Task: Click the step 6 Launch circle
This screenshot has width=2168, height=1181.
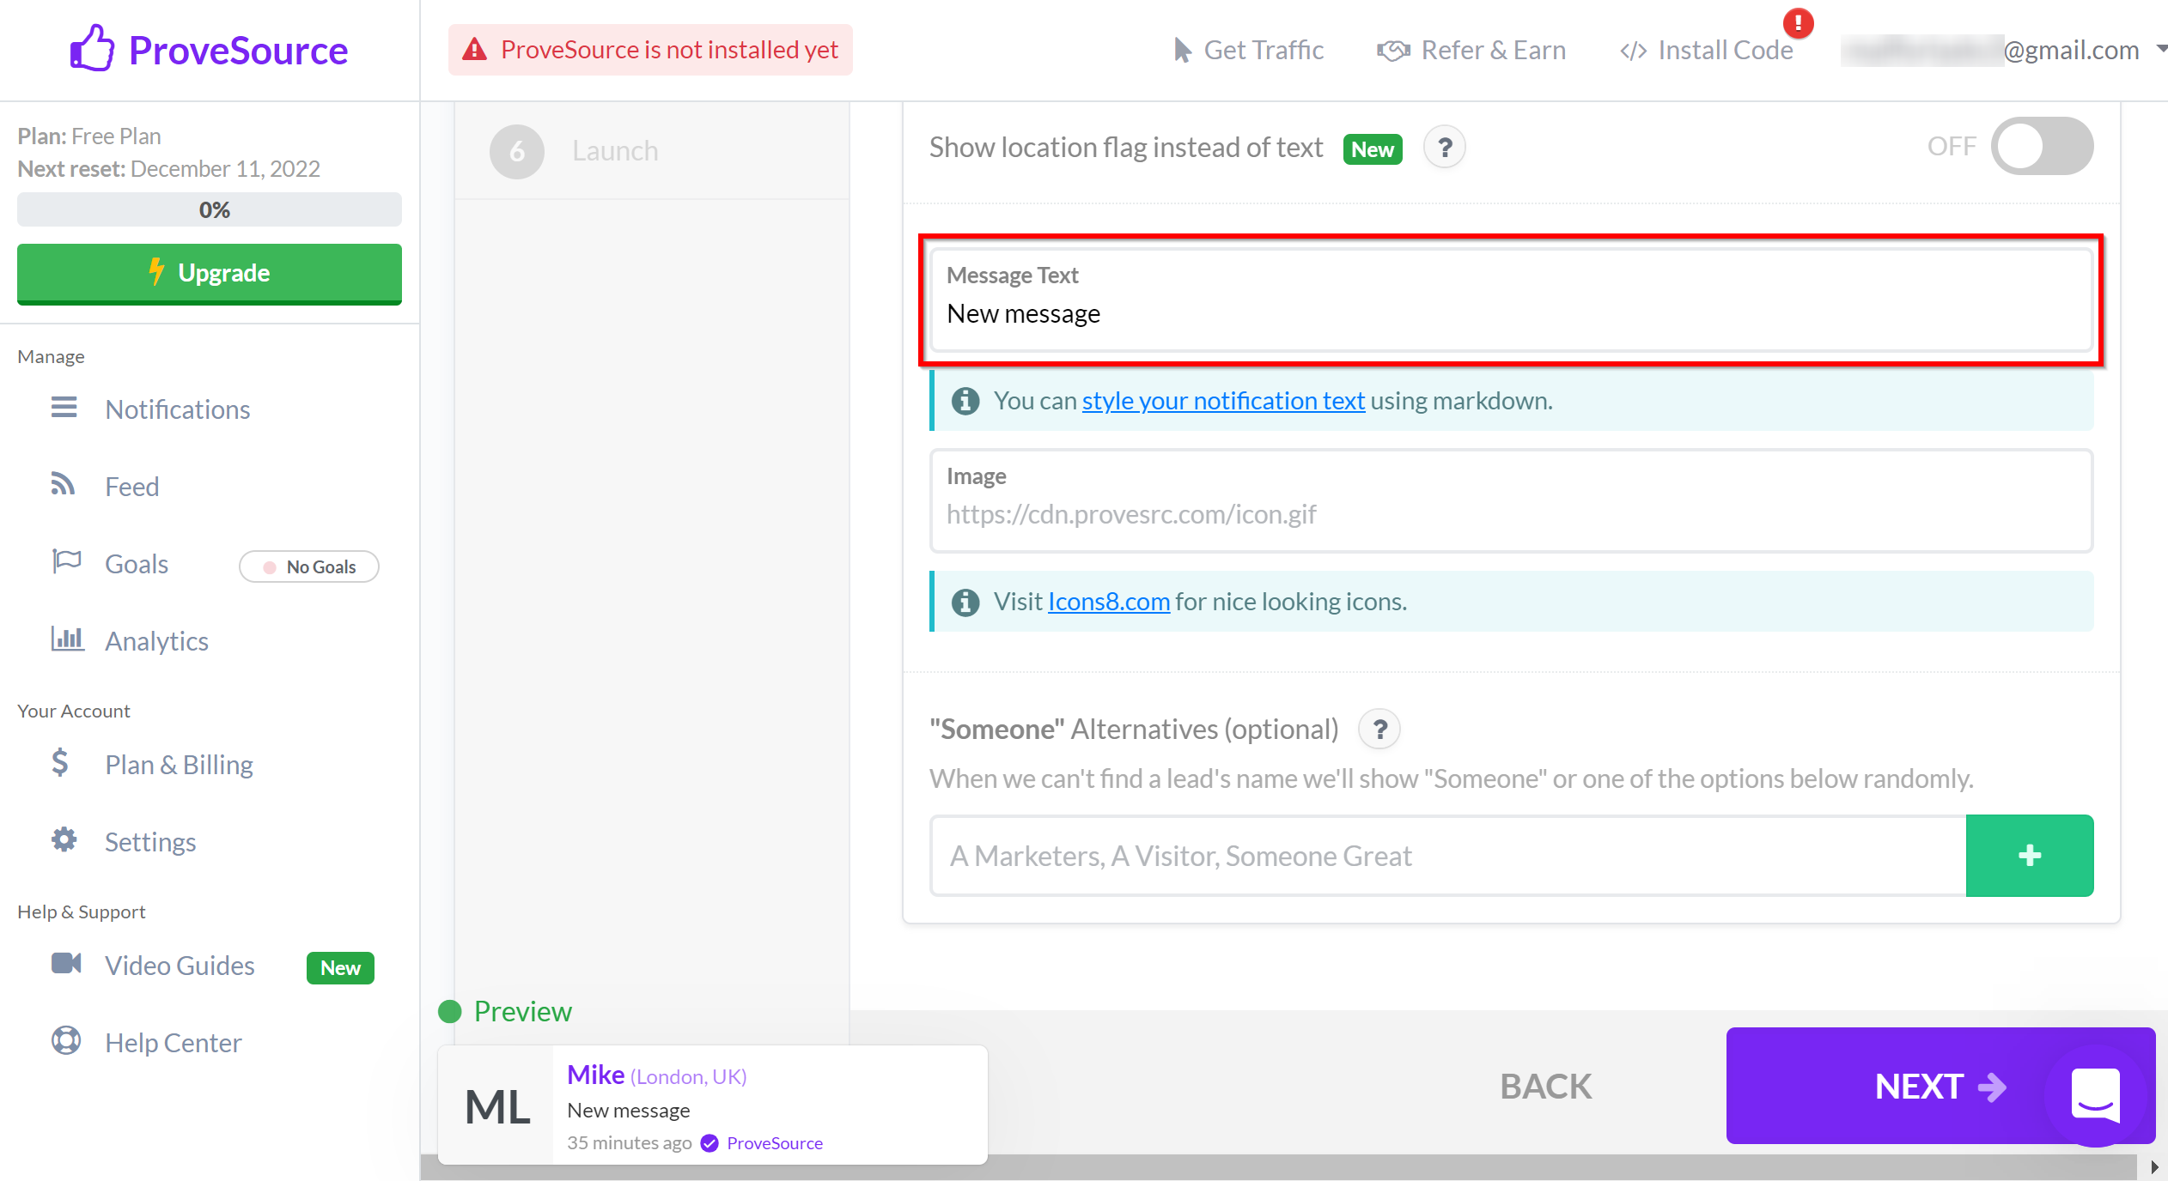Action: point(517,151)
